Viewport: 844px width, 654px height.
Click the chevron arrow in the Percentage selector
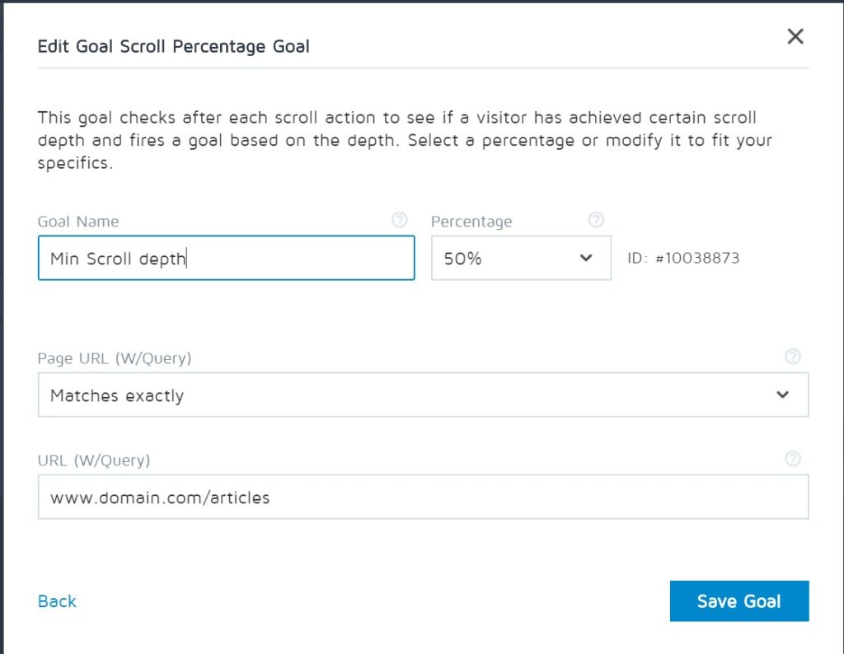click(586, 258)
